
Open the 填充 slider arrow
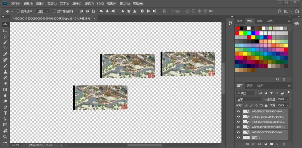coord(288,105)
